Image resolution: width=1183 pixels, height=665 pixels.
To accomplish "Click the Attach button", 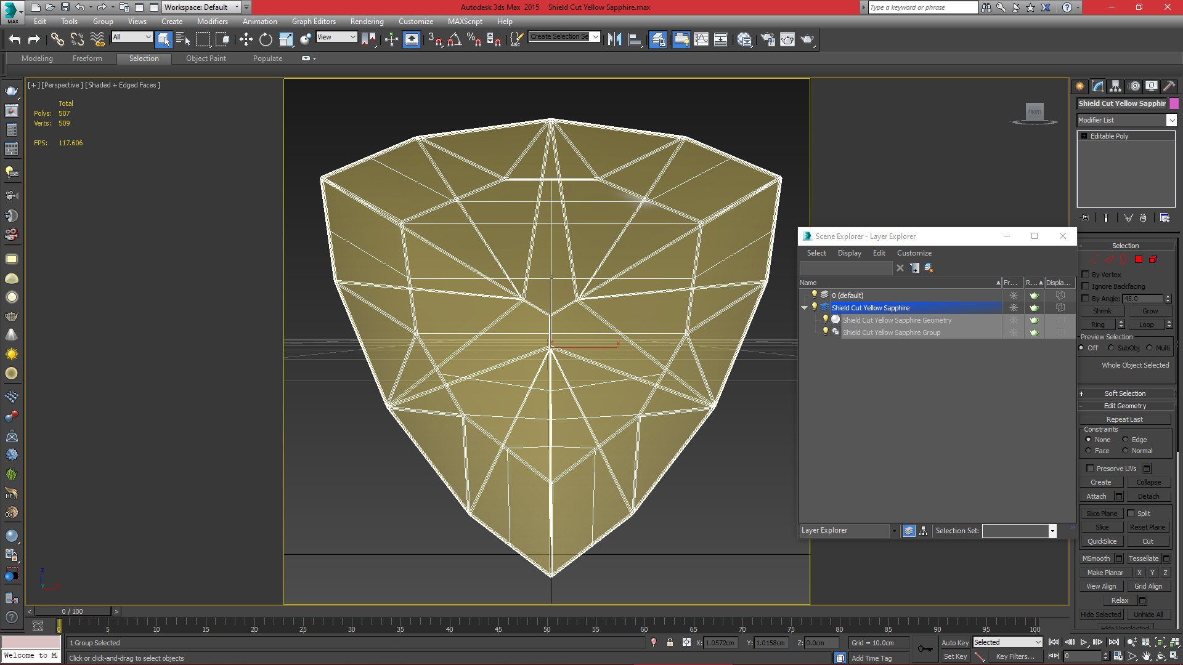I will [1096, 496].
